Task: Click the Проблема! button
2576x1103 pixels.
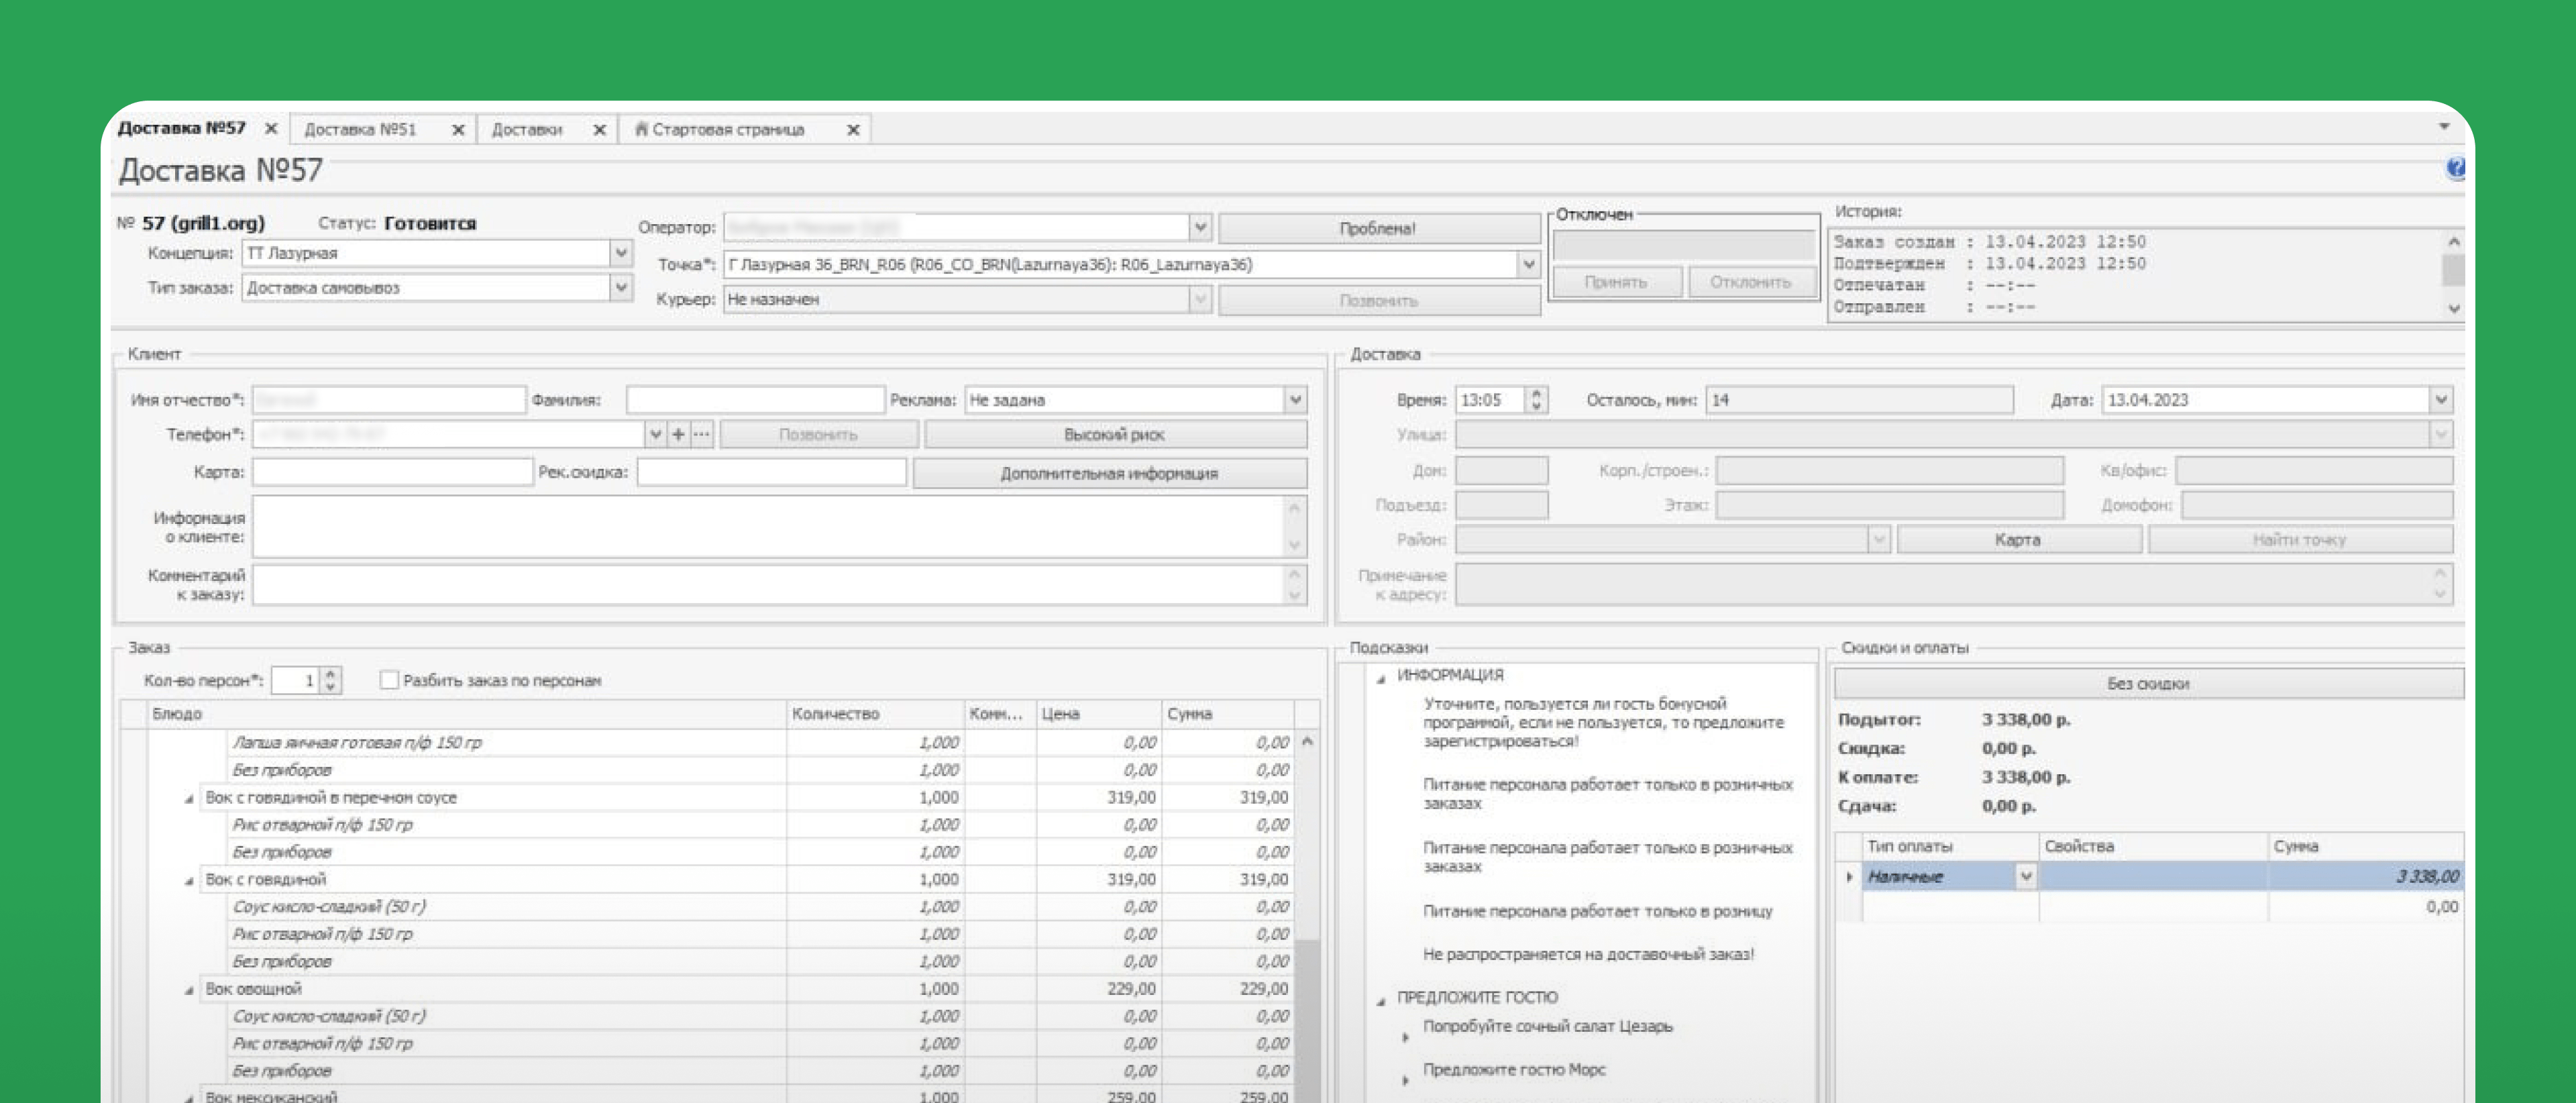Action: pyautogui.click(x=1377, y=228)
